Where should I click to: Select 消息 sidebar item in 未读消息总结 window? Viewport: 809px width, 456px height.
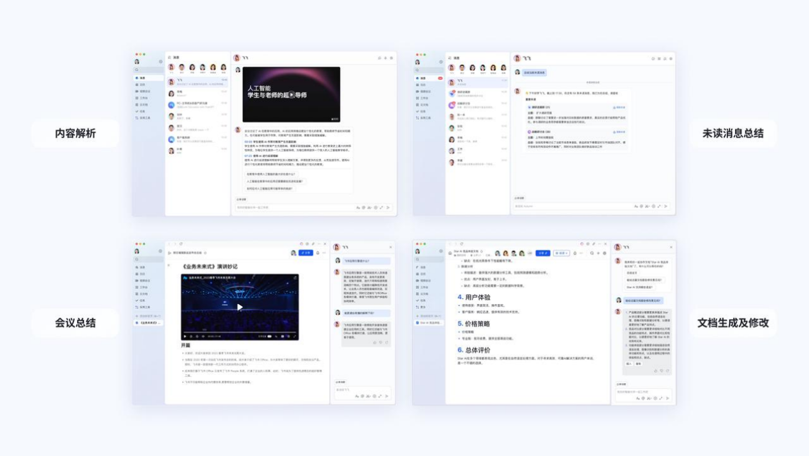(429, 78)
